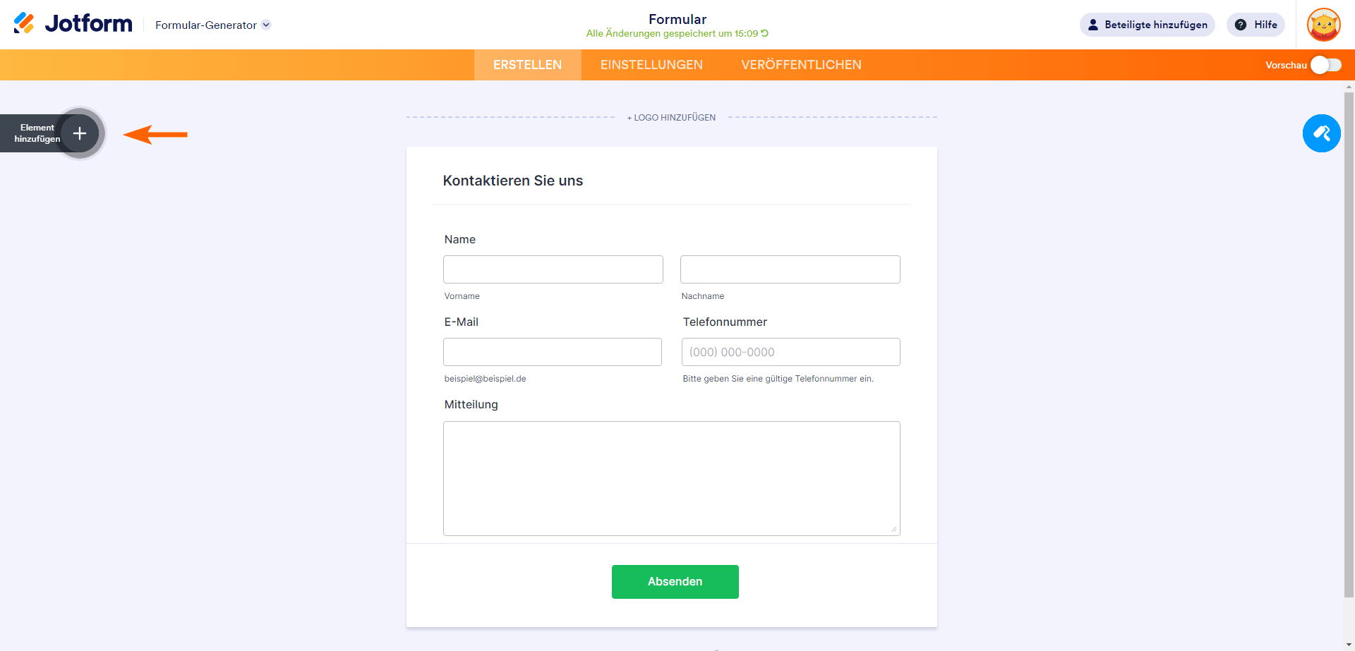The width and height of the screenshot is (1355, 651).
Task: Click the + LOGO HINZUFÜGEN link
Action: click(x=671, y=118)
